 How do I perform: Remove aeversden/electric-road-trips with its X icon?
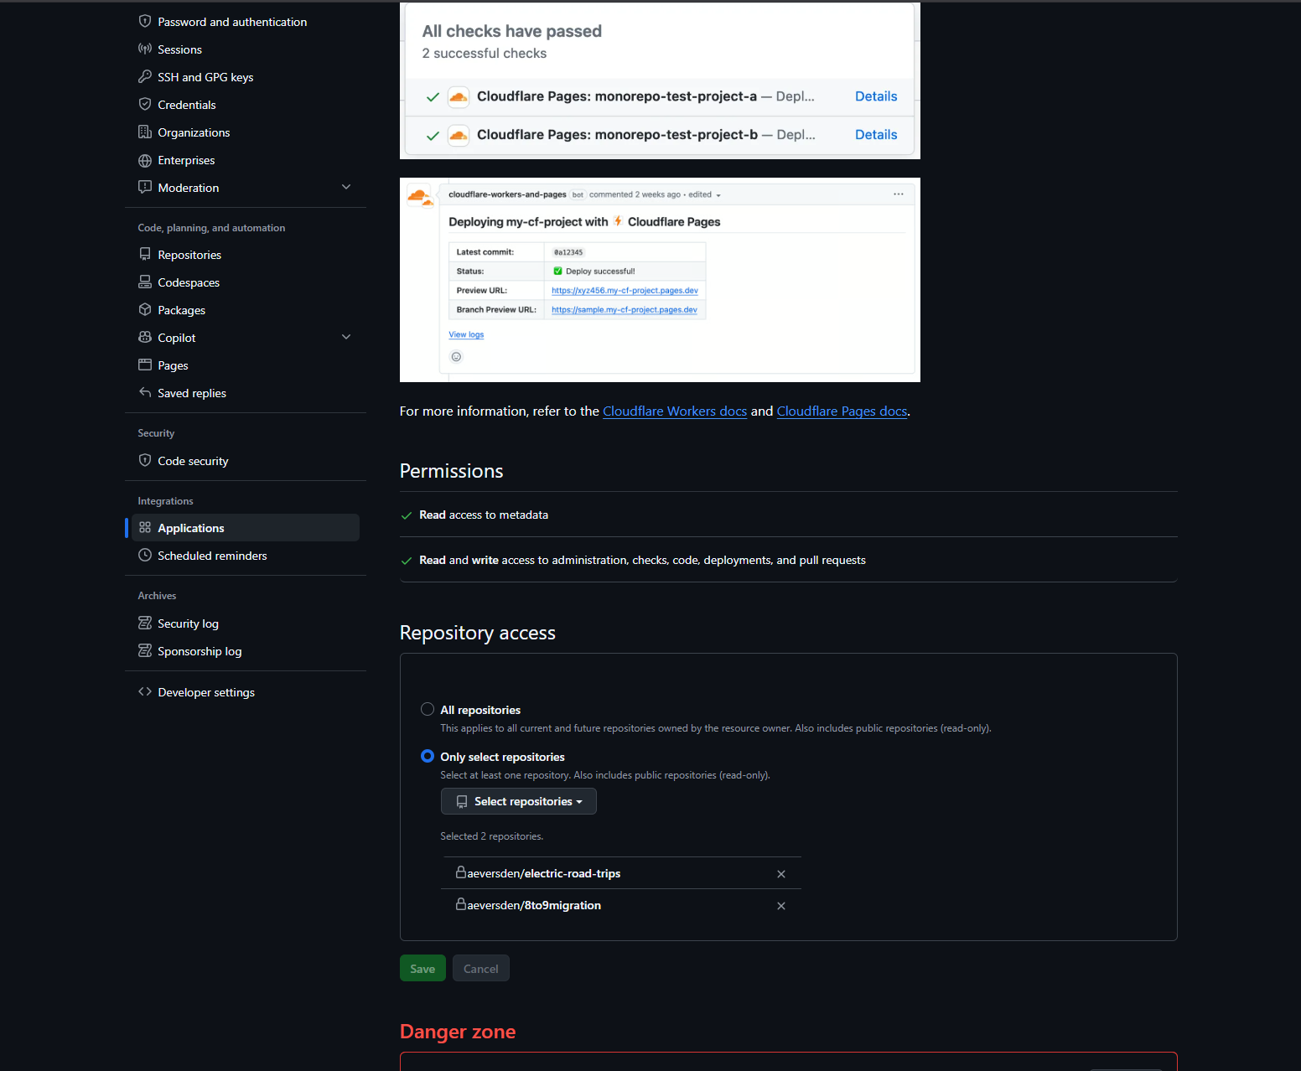click(781, 874)
